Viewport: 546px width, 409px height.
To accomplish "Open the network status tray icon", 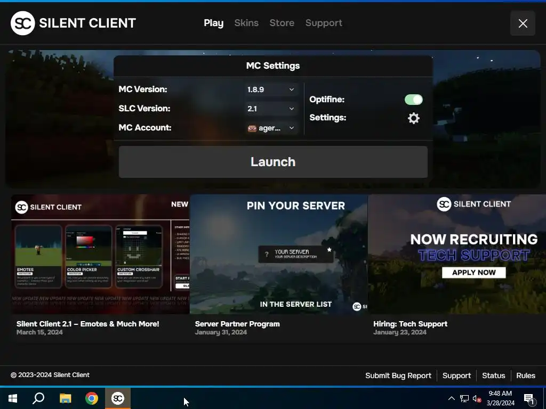I will (x=464, y=398).
